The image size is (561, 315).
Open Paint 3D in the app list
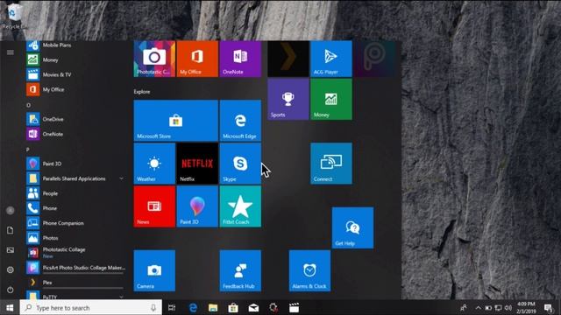pos(75,164)
